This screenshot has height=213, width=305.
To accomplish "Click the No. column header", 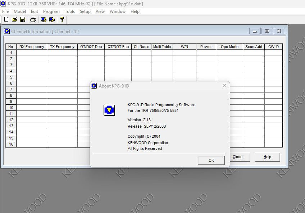I will coord(11,47).
